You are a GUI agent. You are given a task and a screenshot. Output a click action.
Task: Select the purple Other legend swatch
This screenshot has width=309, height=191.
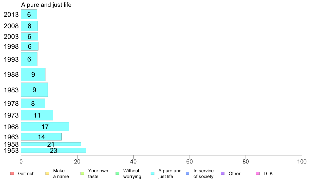click(222, 173)
